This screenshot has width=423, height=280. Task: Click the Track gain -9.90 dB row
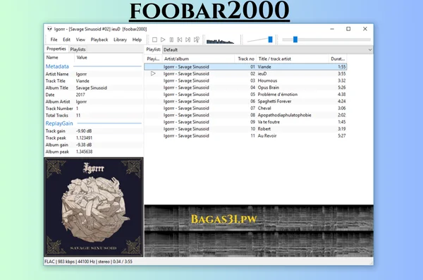point(94,131)
